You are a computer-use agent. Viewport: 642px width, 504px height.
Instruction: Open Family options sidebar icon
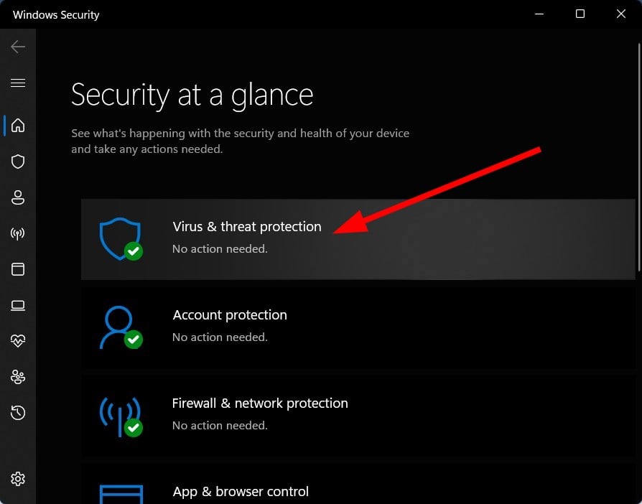(x=18, y=377)
